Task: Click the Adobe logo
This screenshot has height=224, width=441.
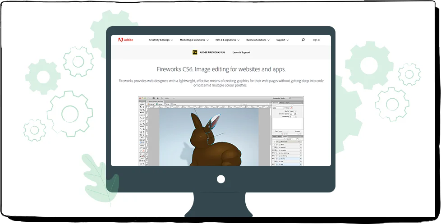Action: click(125, 40)
